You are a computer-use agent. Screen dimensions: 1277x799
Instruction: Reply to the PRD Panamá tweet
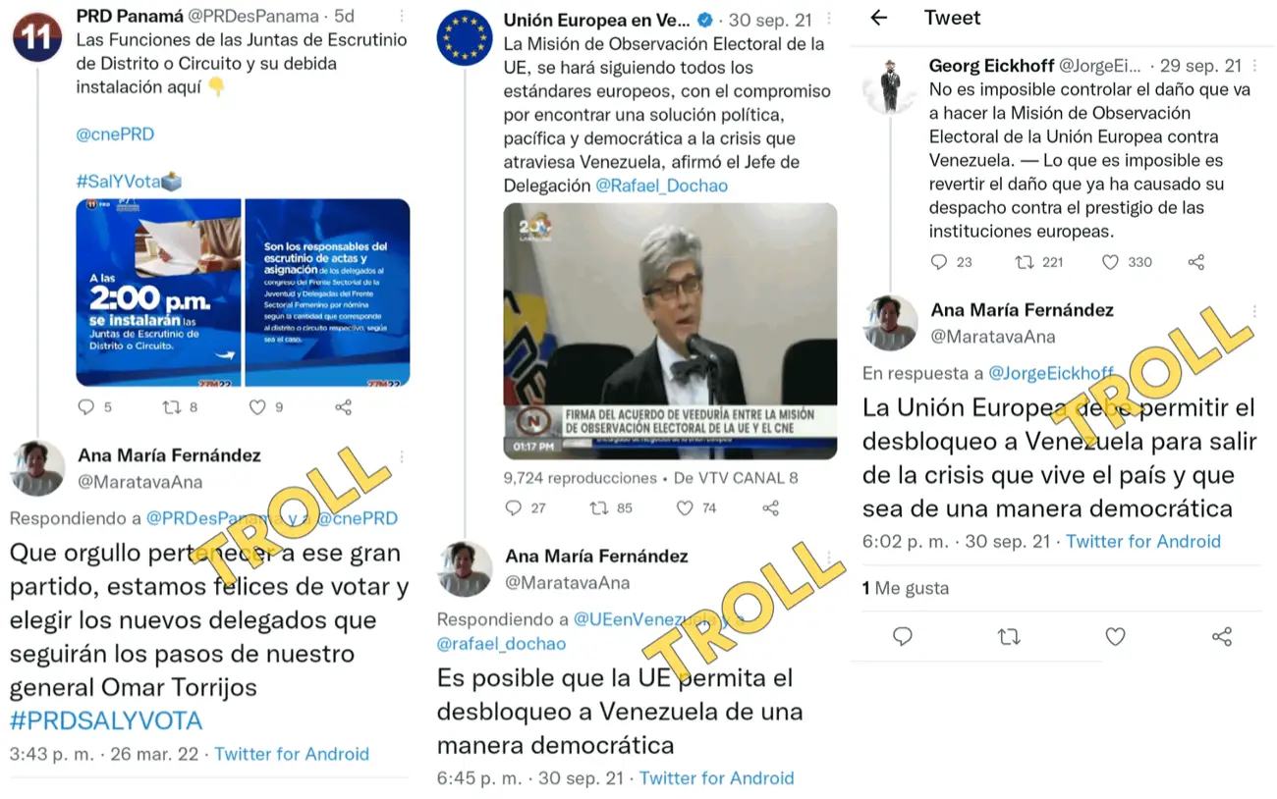85,406
